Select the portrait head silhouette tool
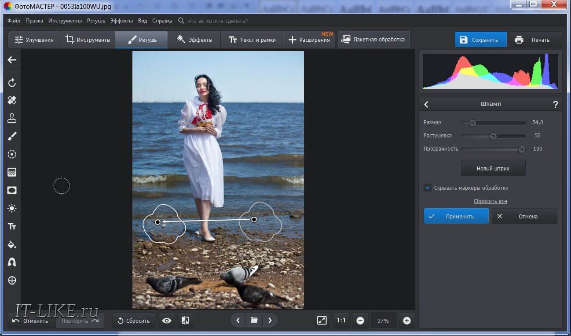 pos(12,262)
